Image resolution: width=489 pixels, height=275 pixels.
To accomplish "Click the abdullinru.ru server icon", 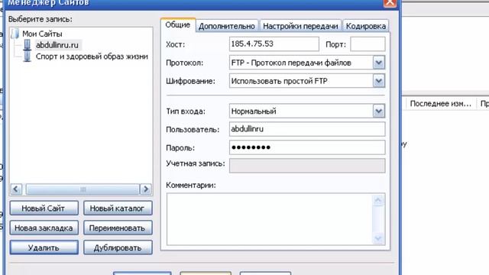I will [x=28, y=45].
